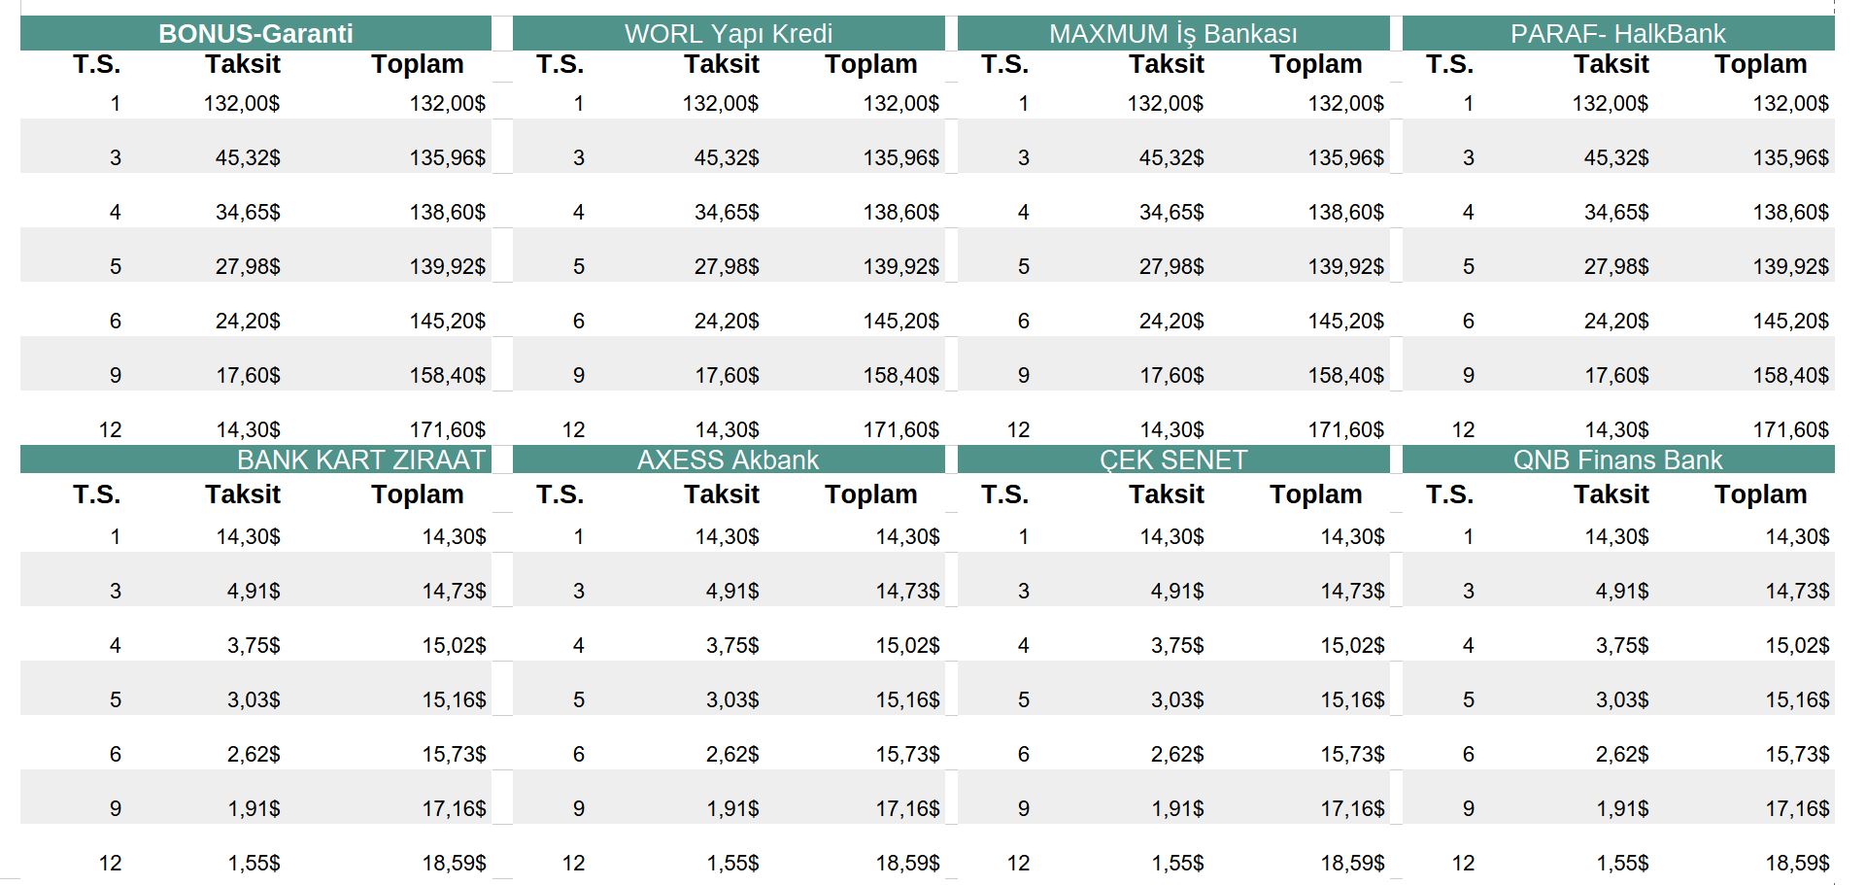Screen dimensions: 1866x885
Task: Click the BONUS-Garanti header cell
Action: coord(255,34)
